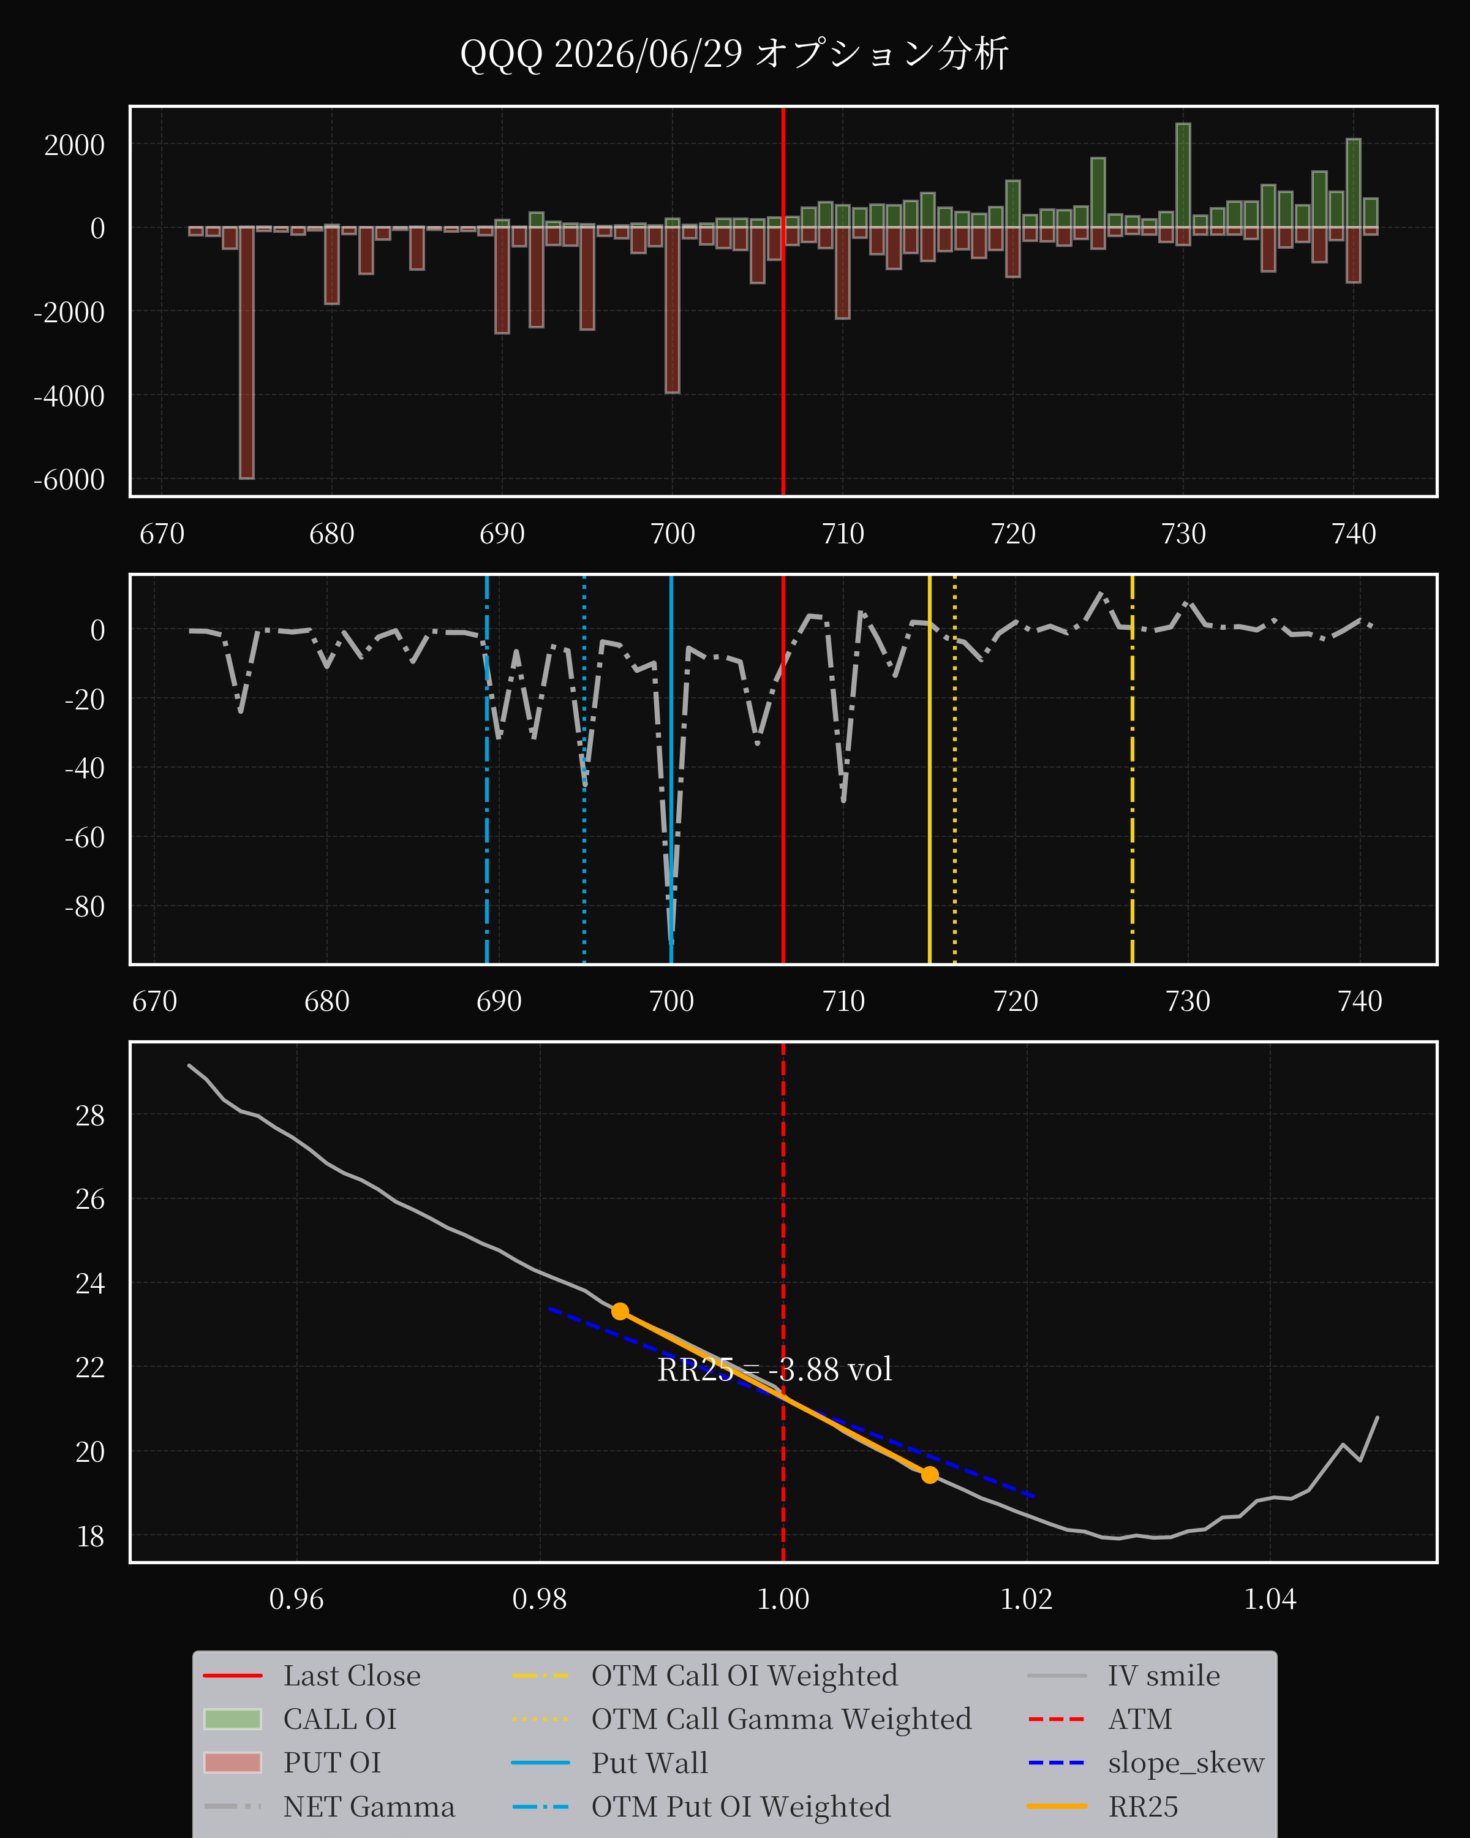Image resolution: width=1470 pixels, height=1838 pixels.
Task: Click the RR25 = -3.88 vol annotation
Action: click(775, 1370)
